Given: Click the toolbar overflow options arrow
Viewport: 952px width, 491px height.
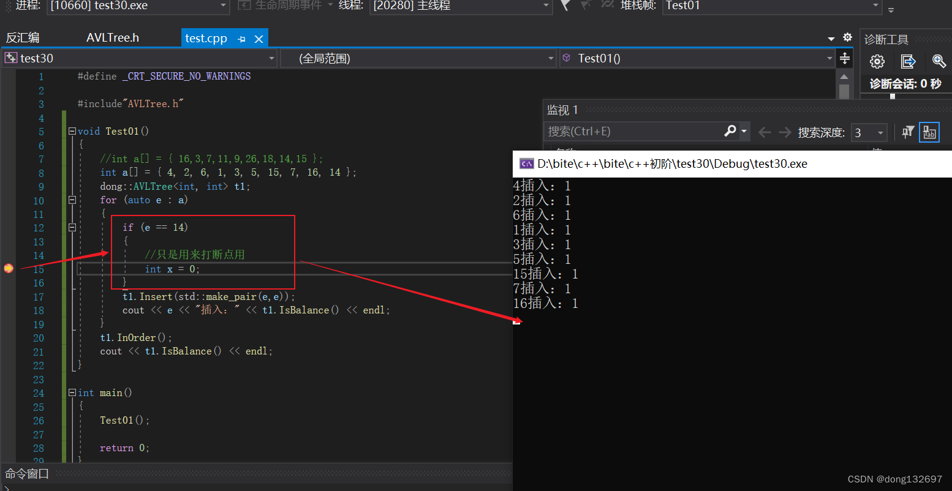Looking at the screenshot, I should click(891, 10).
